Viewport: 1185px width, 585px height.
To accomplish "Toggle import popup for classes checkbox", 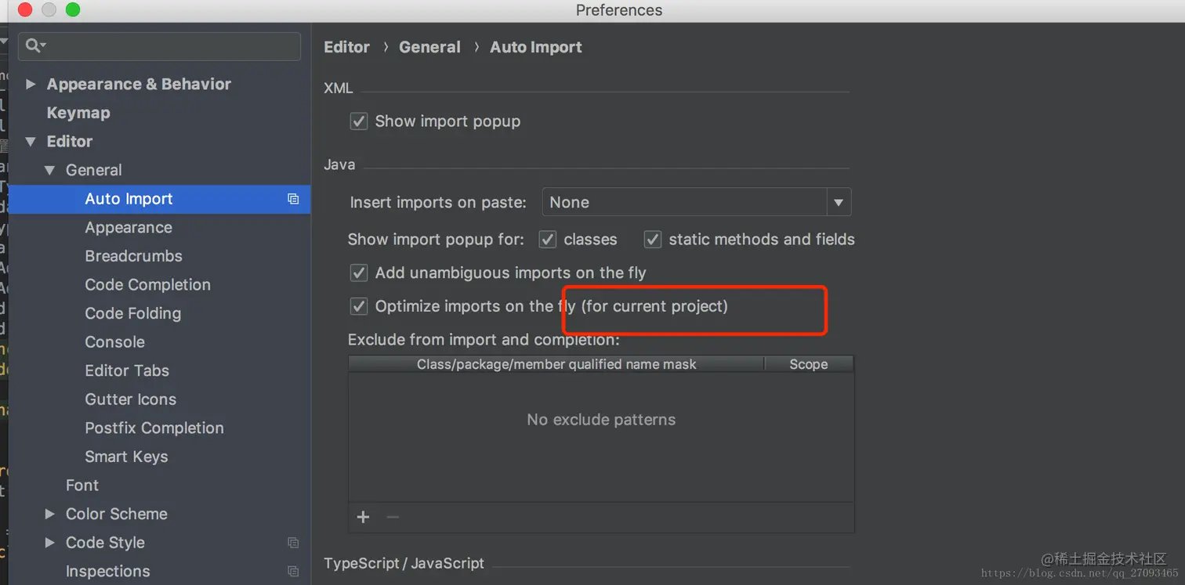I will (x=548, y=240).
